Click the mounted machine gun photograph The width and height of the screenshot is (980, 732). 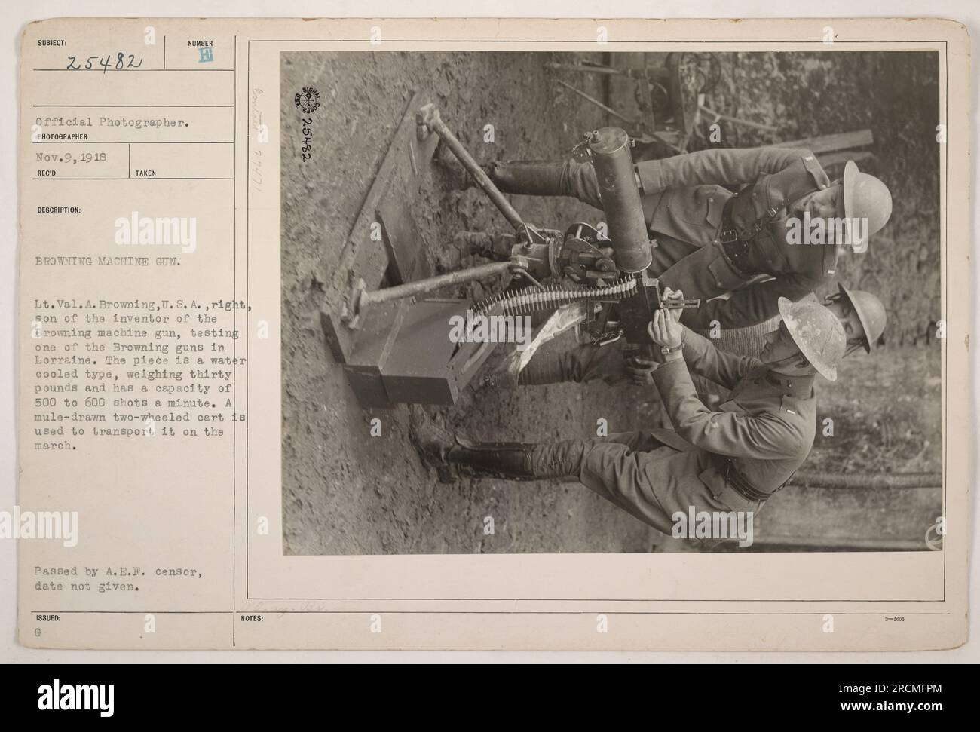[x=611, y=302]
